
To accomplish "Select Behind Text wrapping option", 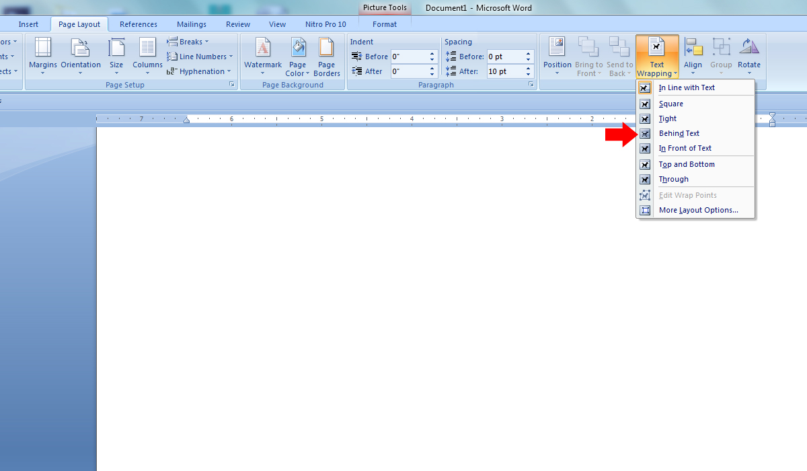I will pyautogui.click(x=679, y=133).
